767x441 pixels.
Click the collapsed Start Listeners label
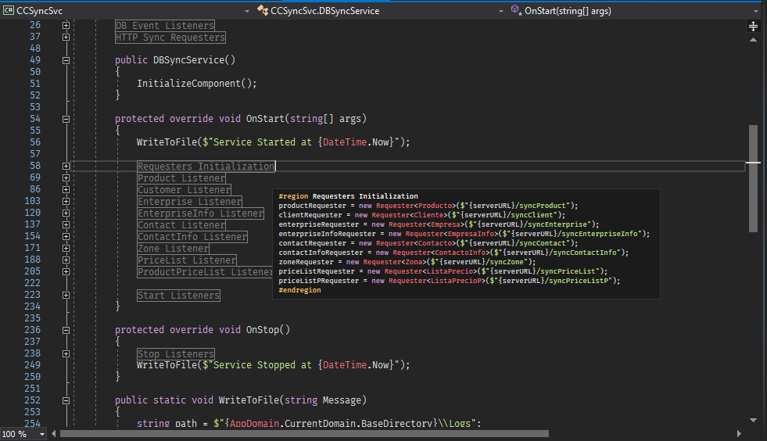[x=178, y=296]
